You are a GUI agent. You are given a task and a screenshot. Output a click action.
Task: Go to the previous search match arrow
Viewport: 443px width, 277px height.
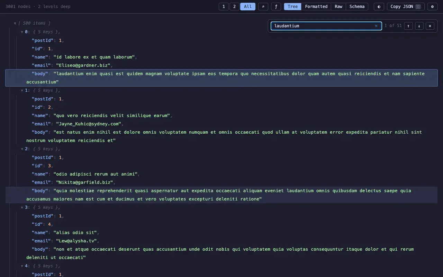pyautogui.click(x=408, y=26)
